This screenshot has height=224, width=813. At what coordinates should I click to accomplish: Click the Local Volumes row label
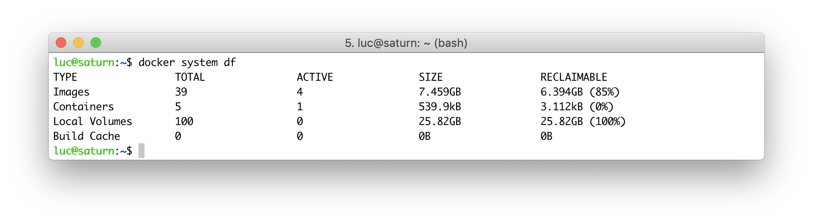coord(93,122)
